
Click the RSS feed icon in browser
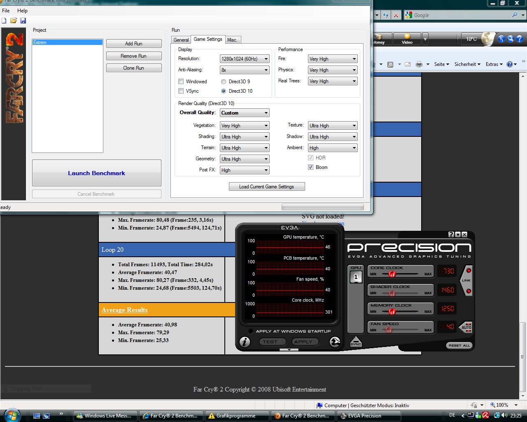[x=390, y=64]
